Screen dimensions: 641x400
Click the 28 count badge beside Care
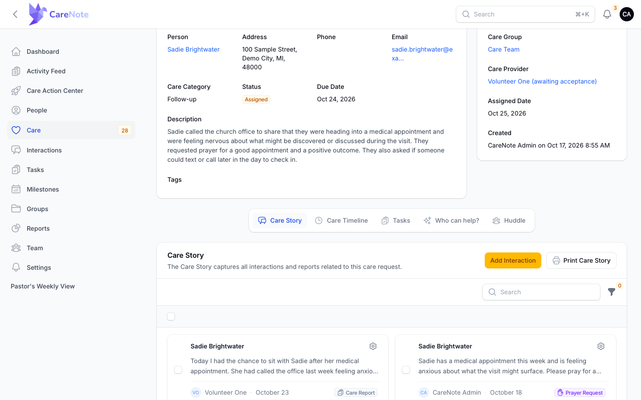125,130
